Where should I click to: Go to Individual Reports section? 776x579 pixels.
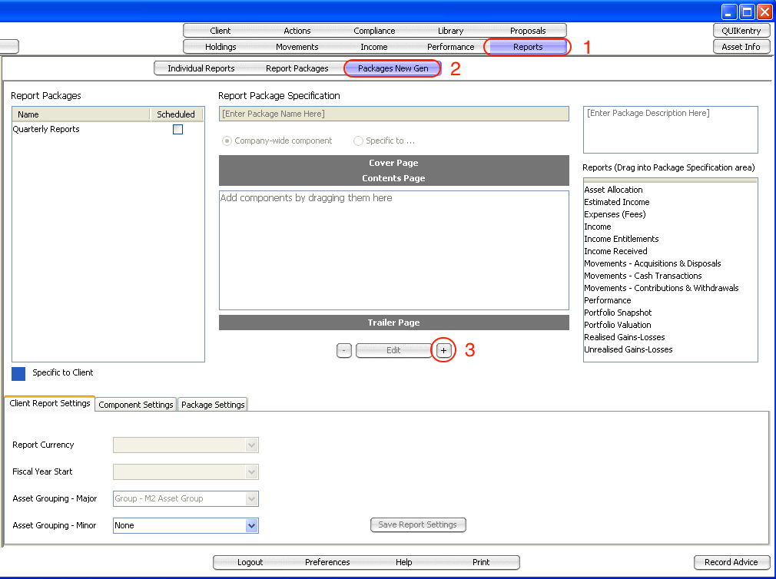click(201, 68)
